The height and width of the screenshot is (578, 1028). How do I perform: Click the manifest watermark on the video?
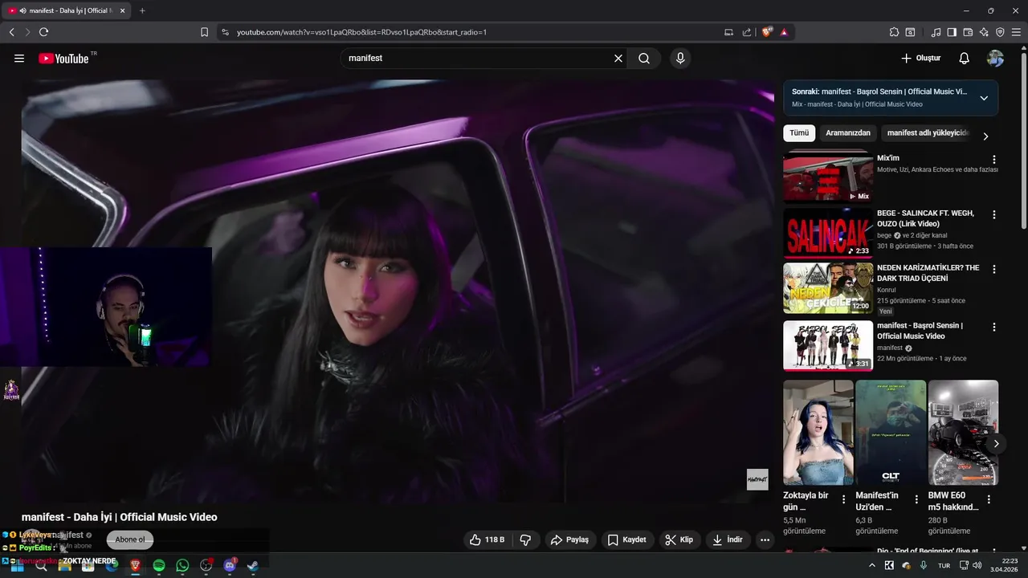click(757, 479)
